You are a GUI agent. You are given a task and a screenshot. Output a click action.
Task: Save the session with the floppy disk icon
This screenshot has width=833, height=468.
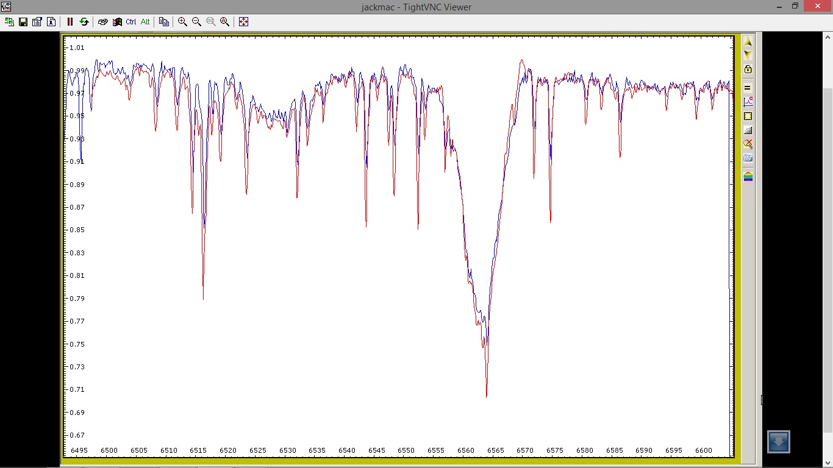(23, 21)
